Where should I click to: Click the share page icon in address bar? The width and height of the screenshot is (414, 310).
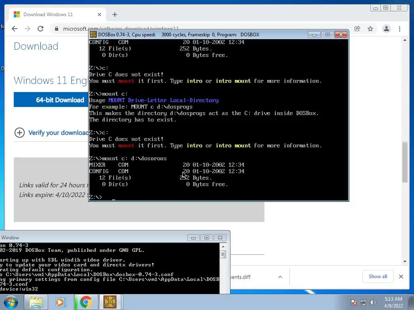357,29
